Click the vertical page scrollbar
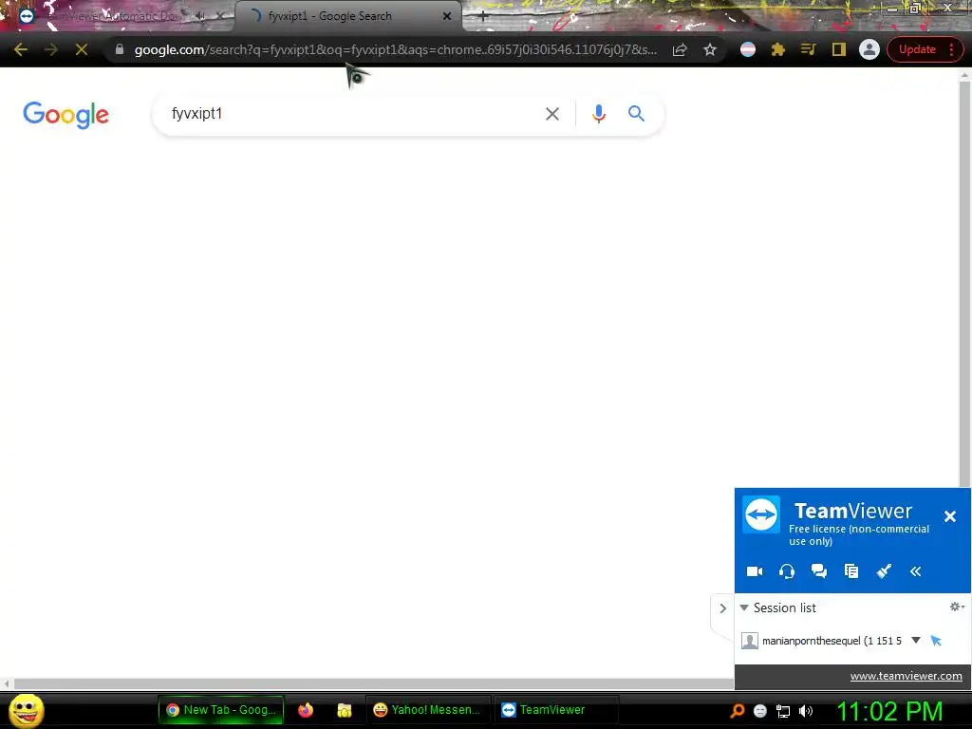Image resolution: width=972 pixels, height=729 pixels. (964, 285)
